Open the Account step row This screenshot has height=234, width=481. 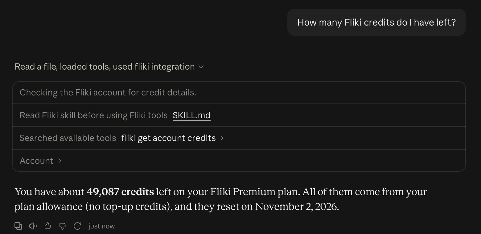(239, 161)
